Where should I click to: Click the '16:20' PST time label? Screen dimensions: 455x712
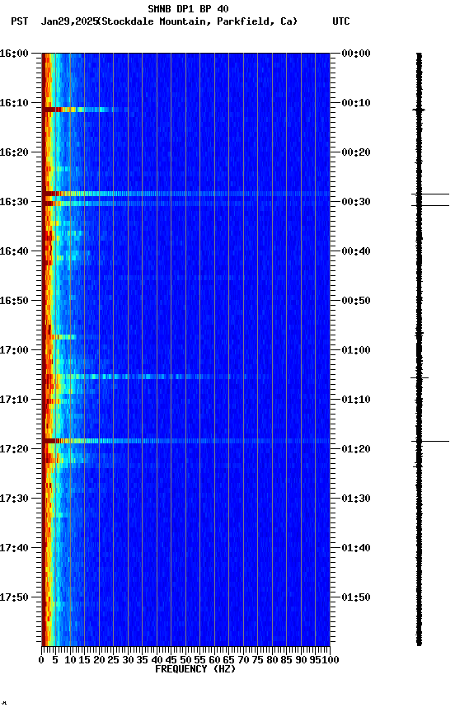14,152
